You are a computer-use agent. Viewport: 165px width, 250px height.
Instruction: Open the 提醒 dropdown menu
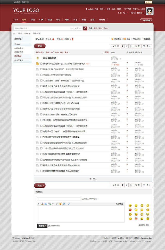(x=120, y=9)
